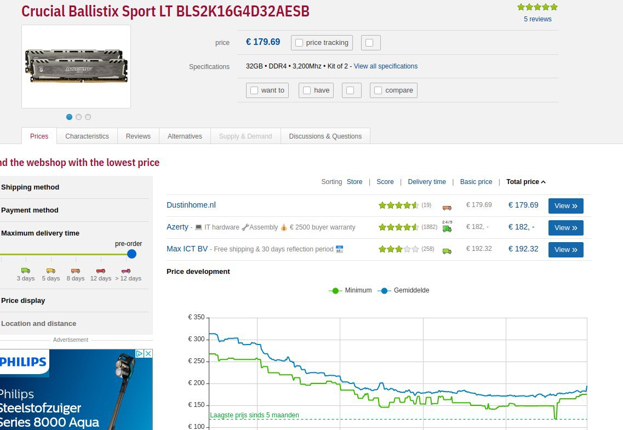The image size is (623, 430).
Task: Switch to the Alternatives tab
Action: click(185, 136)
